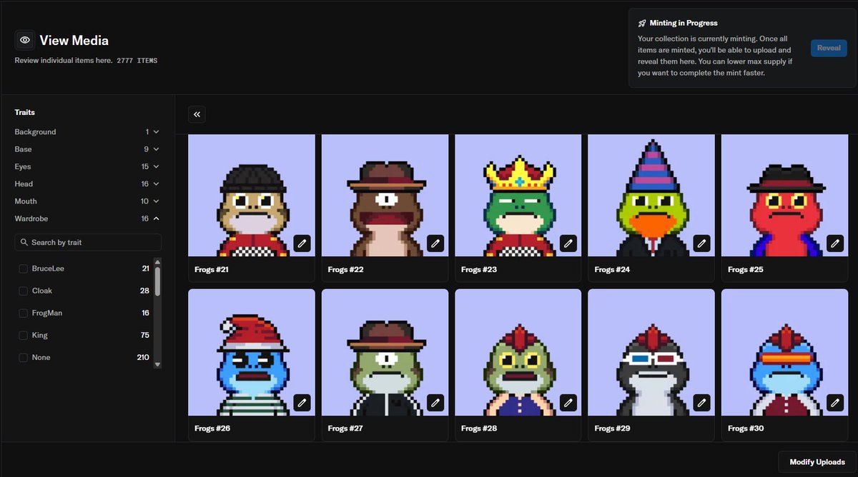Edit Frogs #29 with pencil icon
Image resolution: width=858 pixels, height=477 pixels.
pos(702,402)
